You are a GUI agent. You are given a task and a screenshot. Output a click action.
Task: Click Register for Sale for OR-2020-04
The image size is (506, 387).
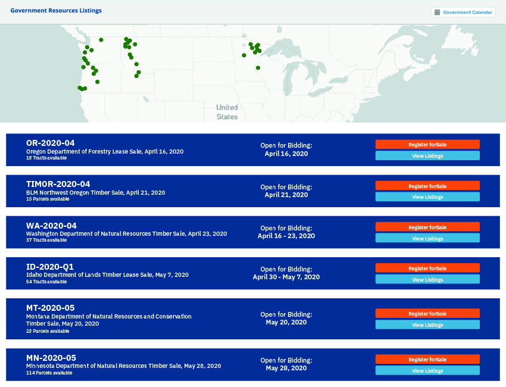coord(427,144)
